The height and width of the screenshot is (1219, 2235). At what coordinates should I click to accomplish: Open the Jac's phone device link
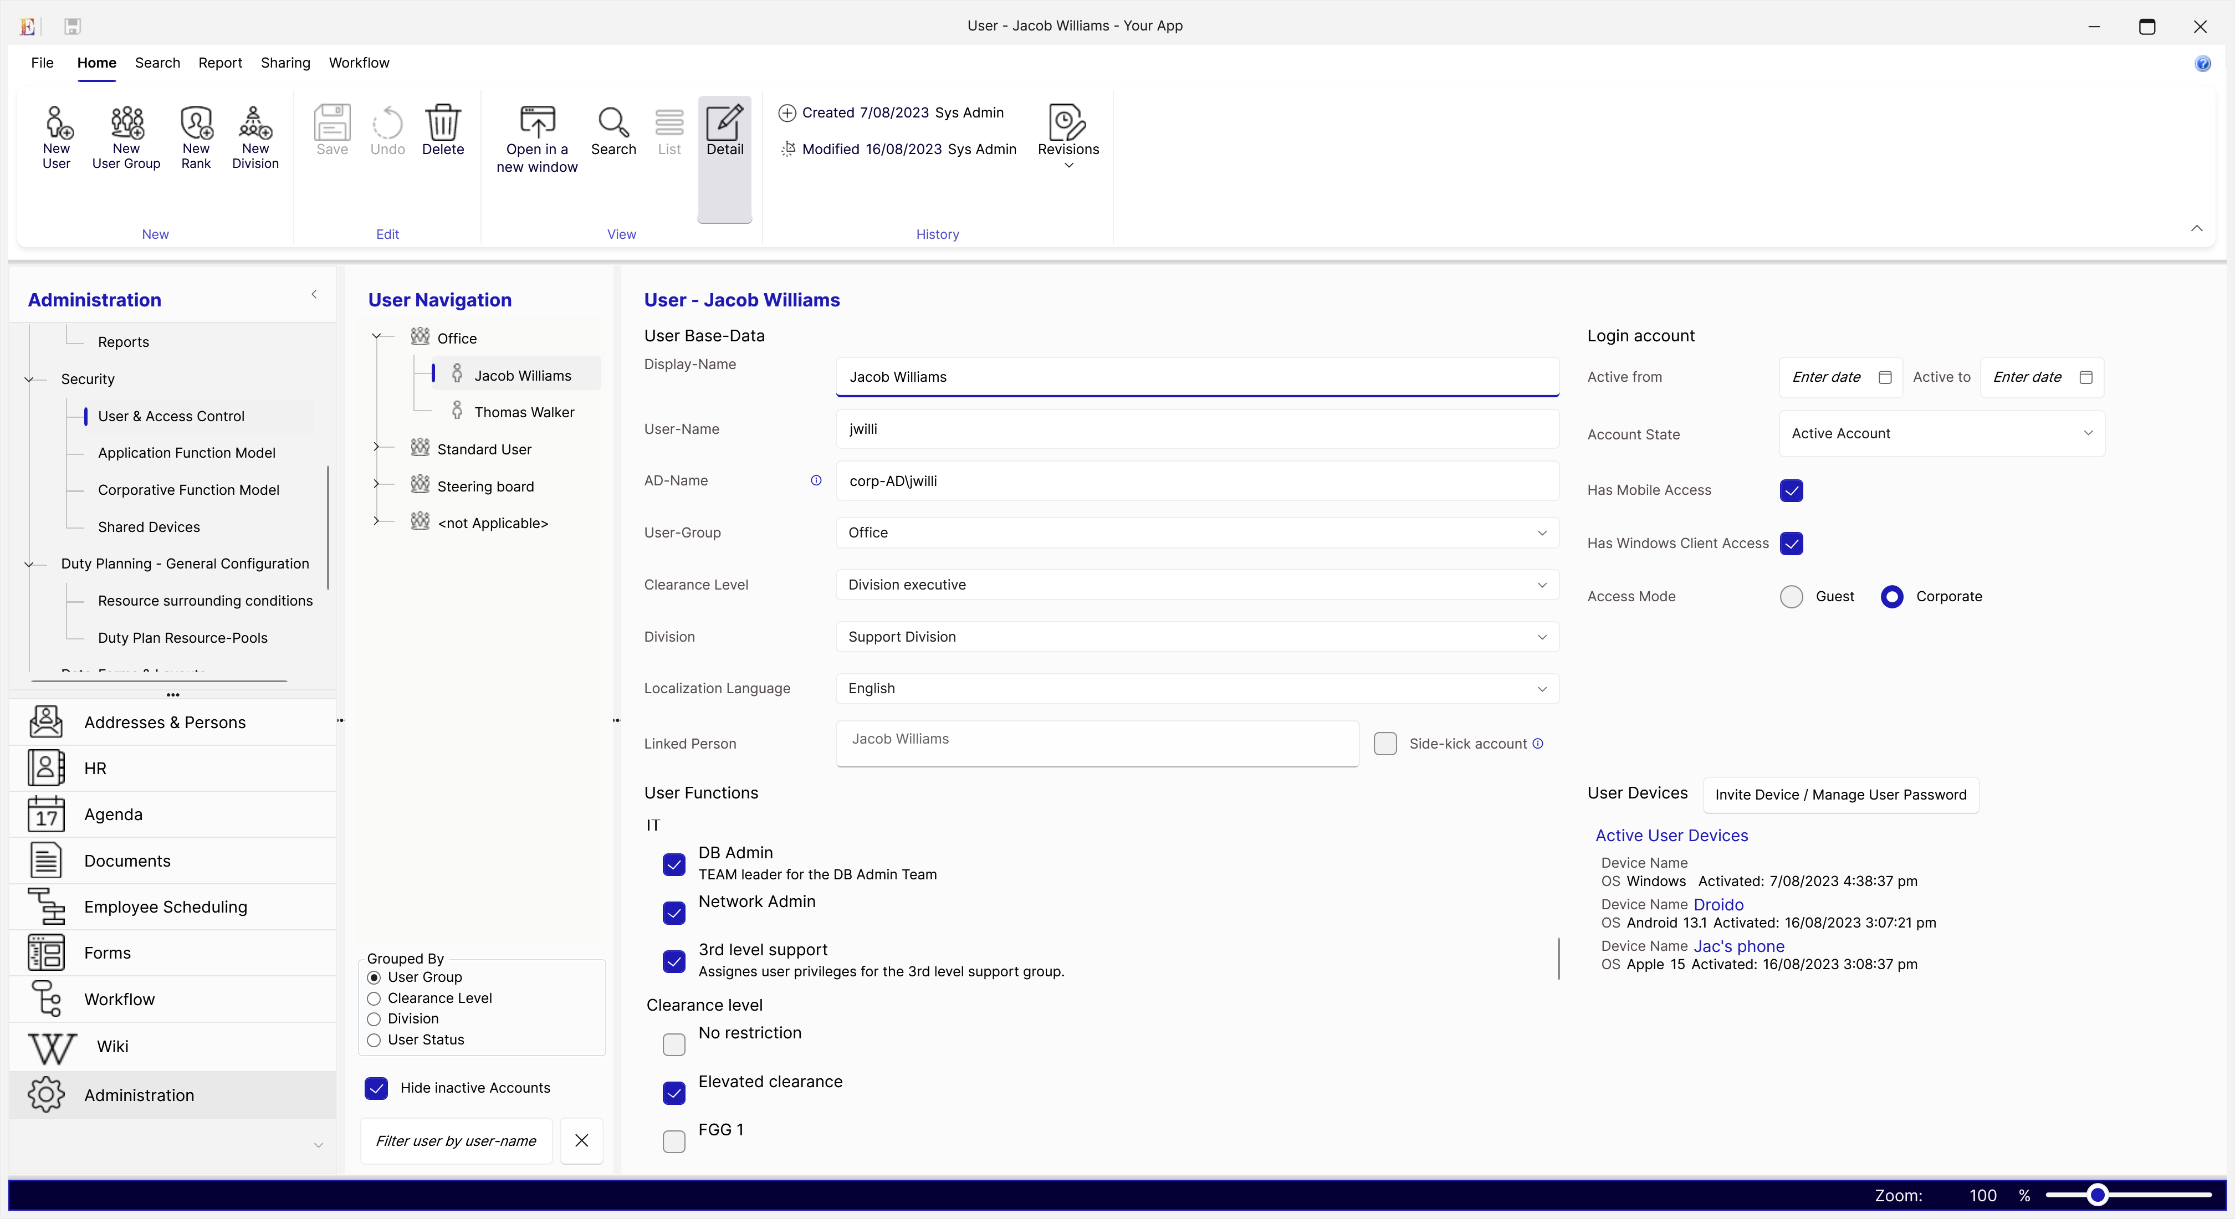pos(1738,946)
